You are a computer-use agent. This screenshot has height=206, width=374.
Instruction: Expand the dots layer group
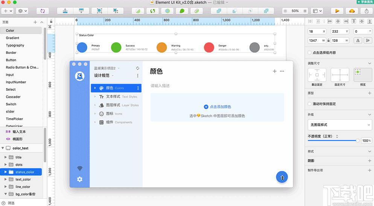6,165
